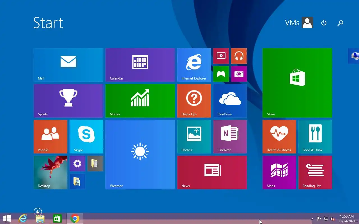Screen dimensions: 359x224
Task: Open Store from the taskbar
Action: 57,218
